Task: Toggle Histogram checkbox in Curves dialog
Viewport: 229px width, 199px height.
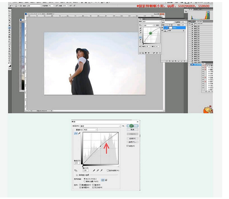Action: (x=80, y=187)
